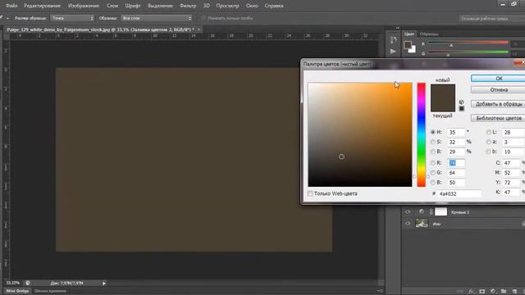Screen dimensions: 525x295
Task: Open the Файл menu
Action: pyautogui.click(x=11, y=6)
